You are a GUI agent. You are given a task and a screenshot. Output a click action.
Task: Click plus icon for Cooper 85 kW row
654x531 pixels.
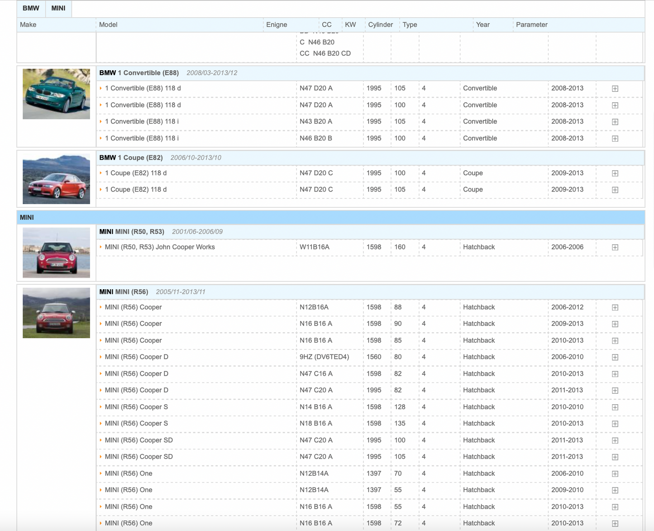coord(615,341)
